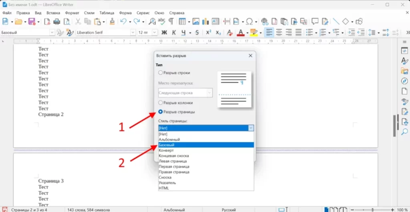Select the 'Разрыв строки' radio button
Image resolution: width=410 pixels, height=212 pixels.
click(161, 73)
